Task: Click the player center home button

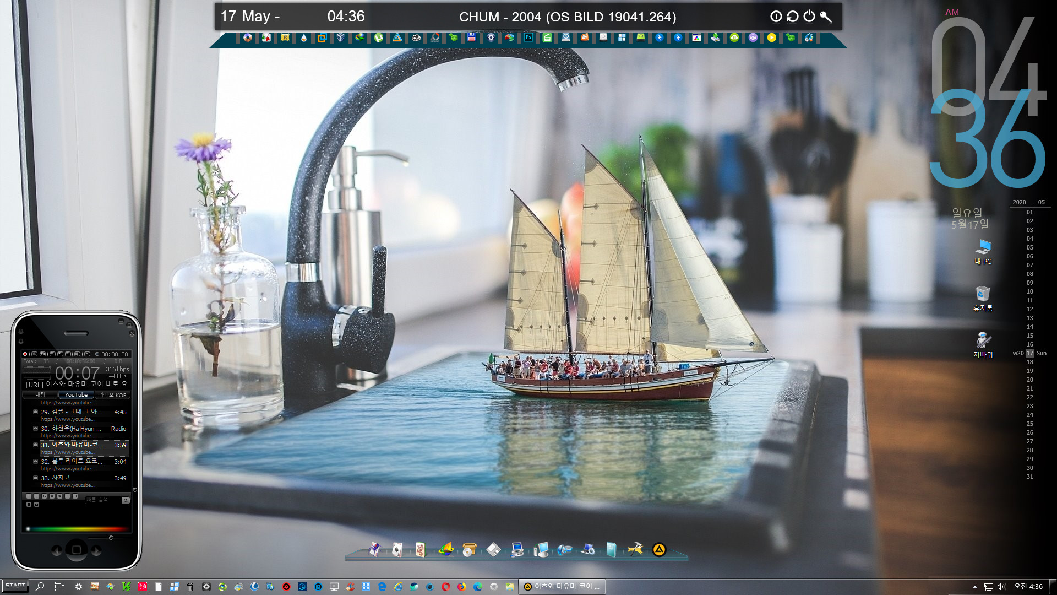Action: tap(77, 550)
